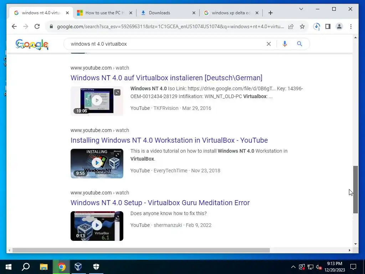Close the 'windows nt 4.0 virtu' tab

(x=67, y=13)
